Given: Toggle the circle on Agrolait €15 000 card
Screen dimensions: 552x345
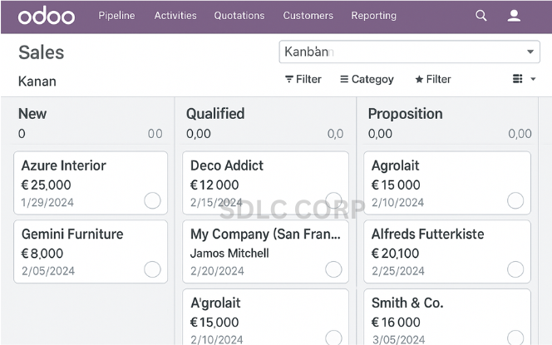Looking at the screenshot, I should tap(515, 200).
